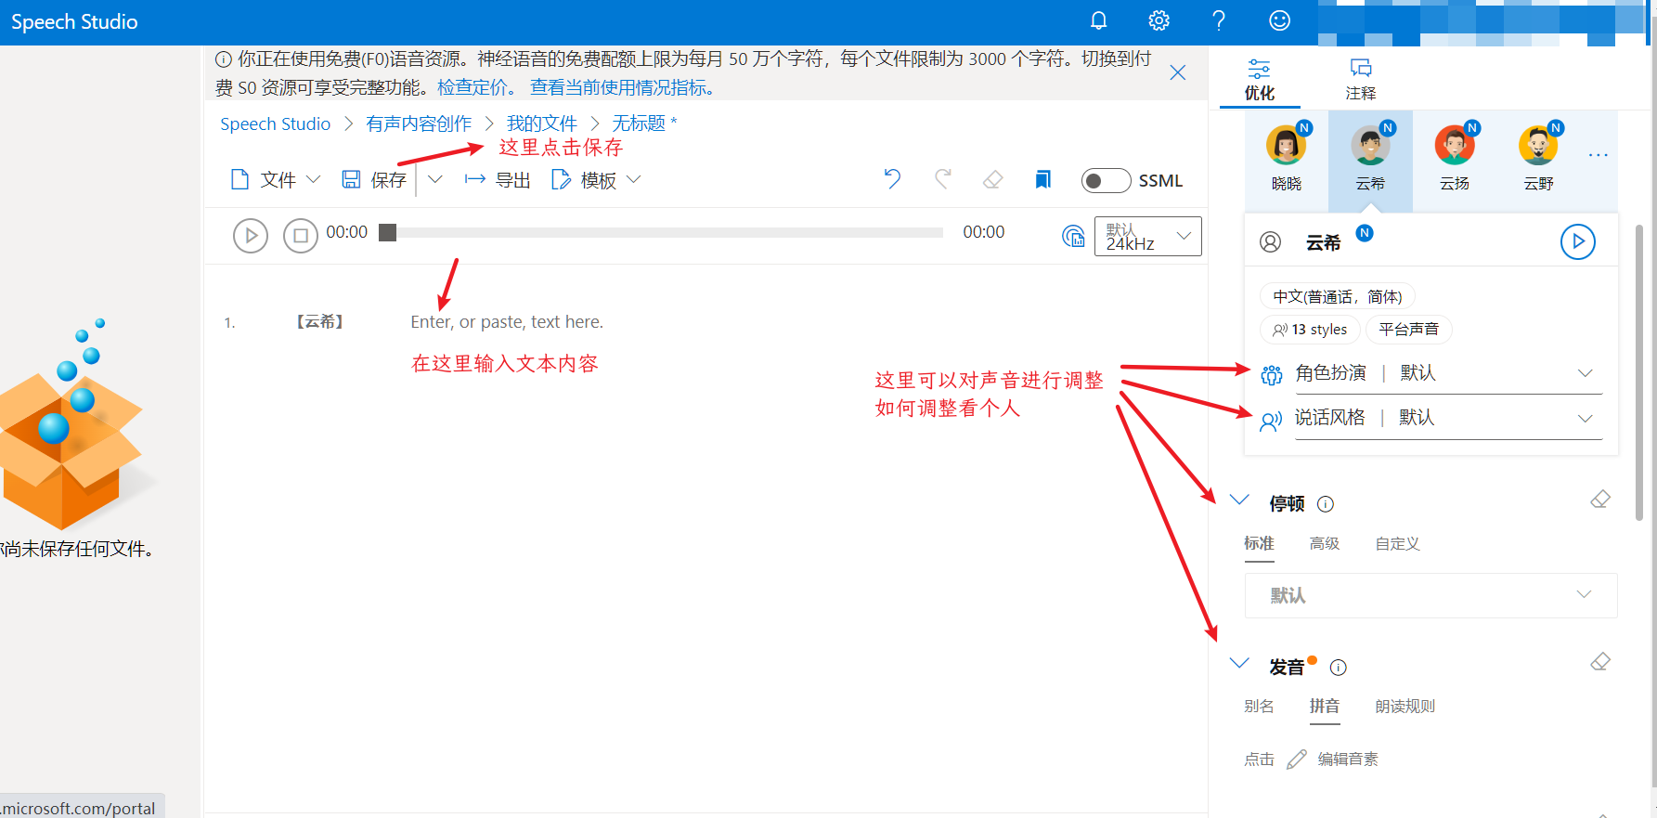
Task: Open the help question mark
Action: (x=1219, y=20)
